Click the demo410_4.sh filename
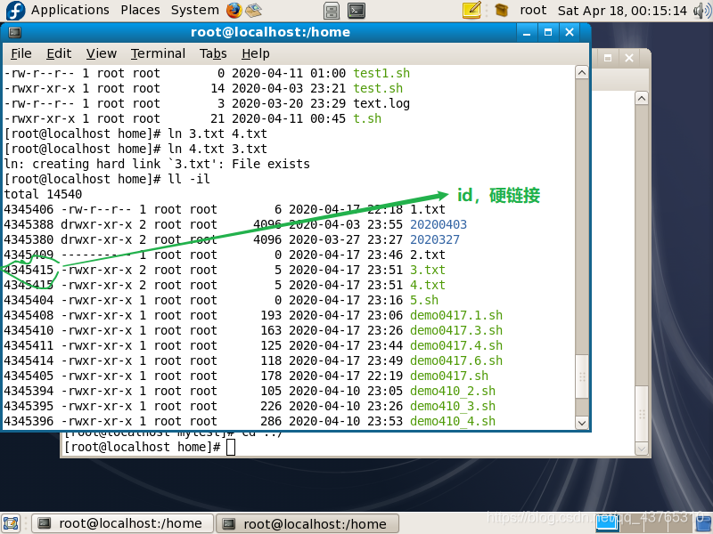This screenshot has width=713, height=534. (x=453, y=421)
